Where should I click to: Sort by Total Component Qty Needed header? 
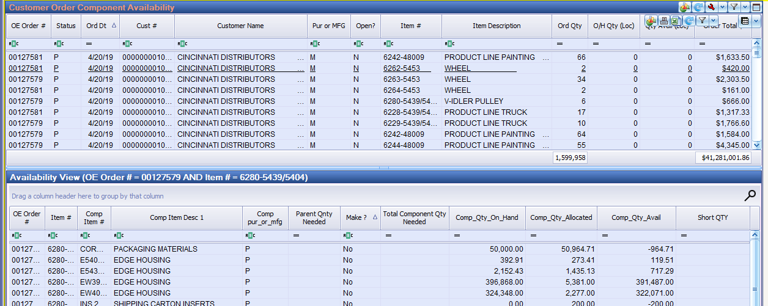(415, 218)
